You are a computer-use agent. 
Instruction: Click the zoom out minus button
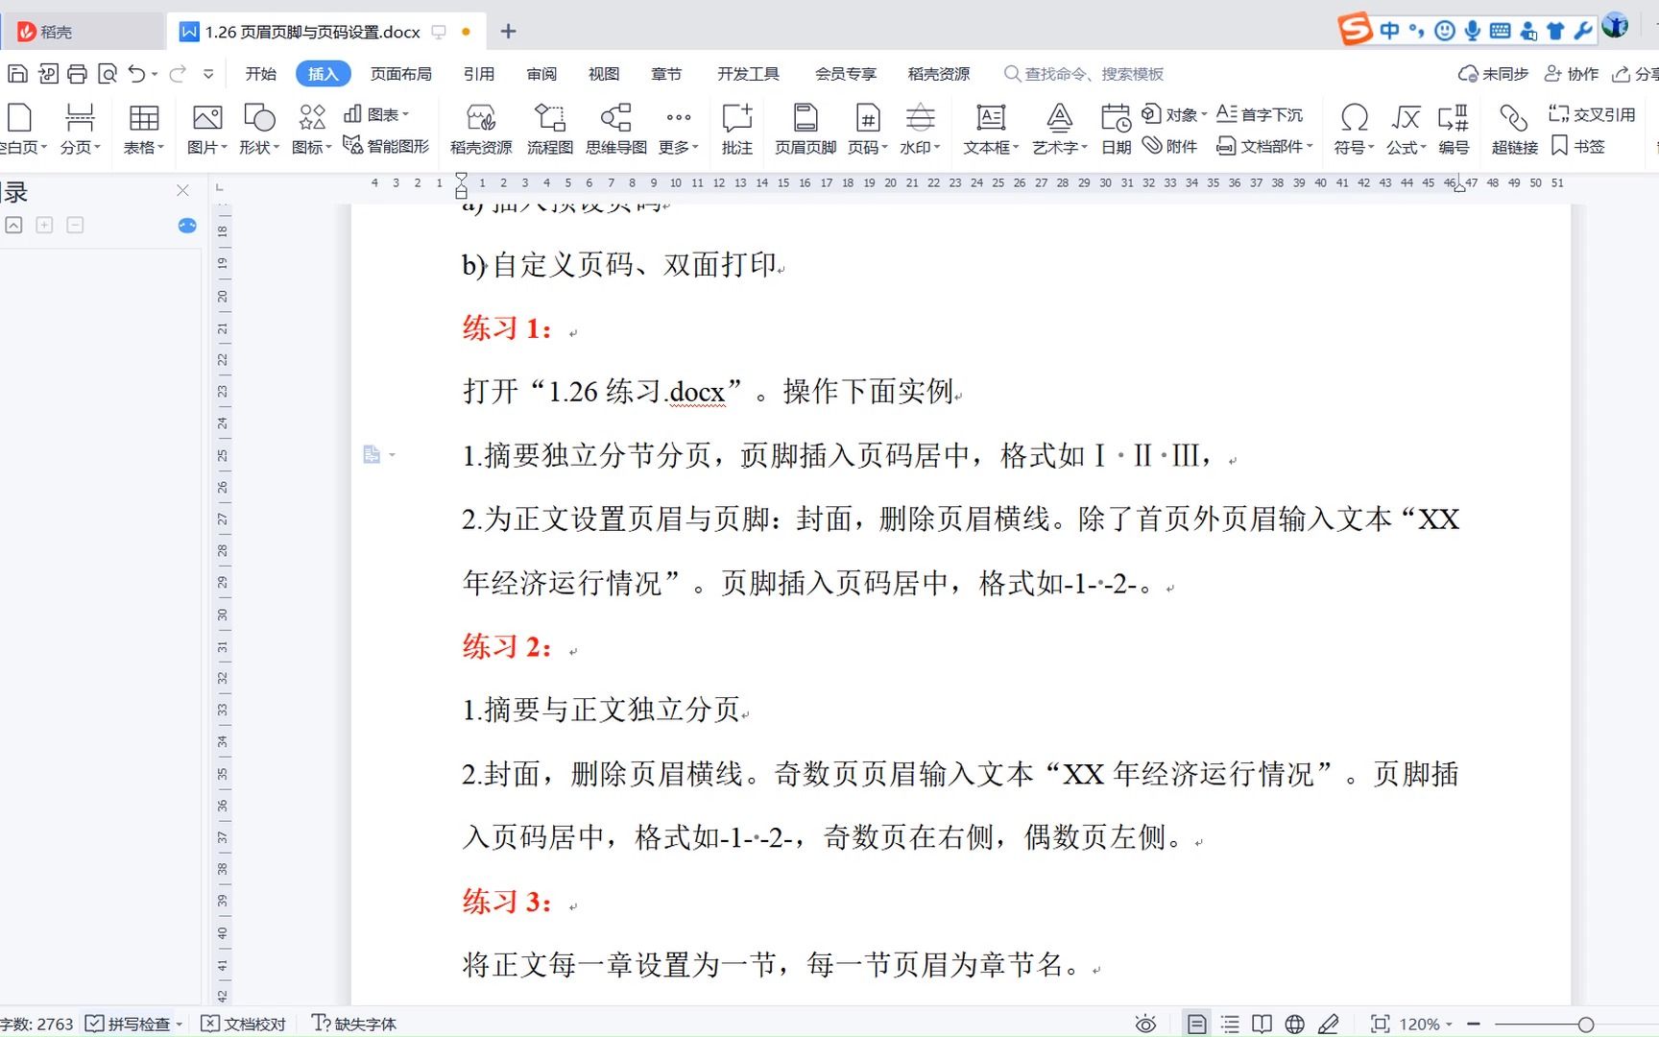pyautogui.click(x=1474, y=1025)
